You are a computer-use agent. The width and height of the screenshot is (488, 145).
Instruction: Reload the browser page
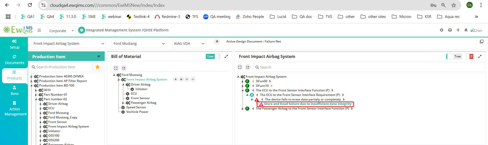pyautogui.click(x=30, y=5)
